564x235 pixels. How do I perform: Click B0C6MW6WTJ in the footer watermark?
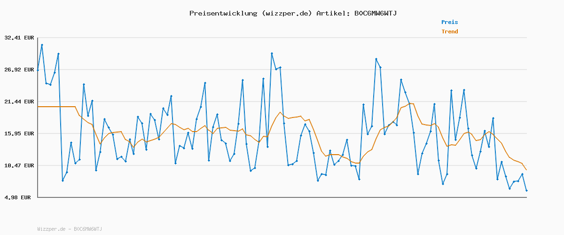tap(87, 229)
